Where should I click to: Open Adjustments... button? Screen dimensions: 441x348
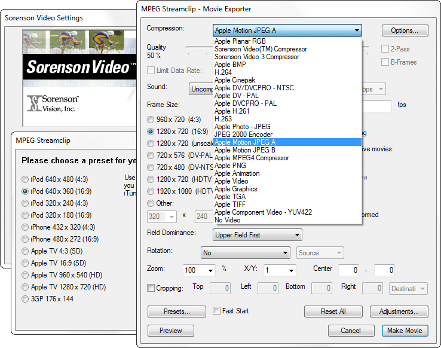(x=399, y=312)
